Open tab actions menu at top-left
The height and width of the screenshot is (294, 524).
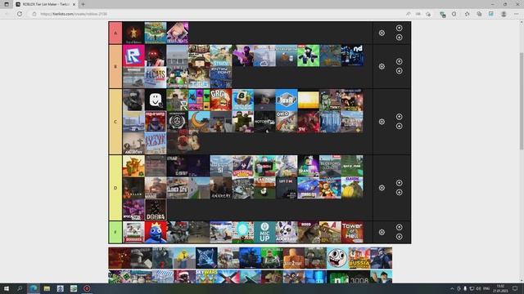(x=7, y=4)
